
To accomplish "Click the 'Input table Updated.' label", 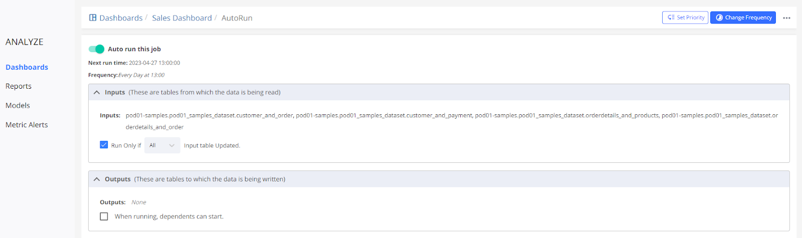I will 212,145.
